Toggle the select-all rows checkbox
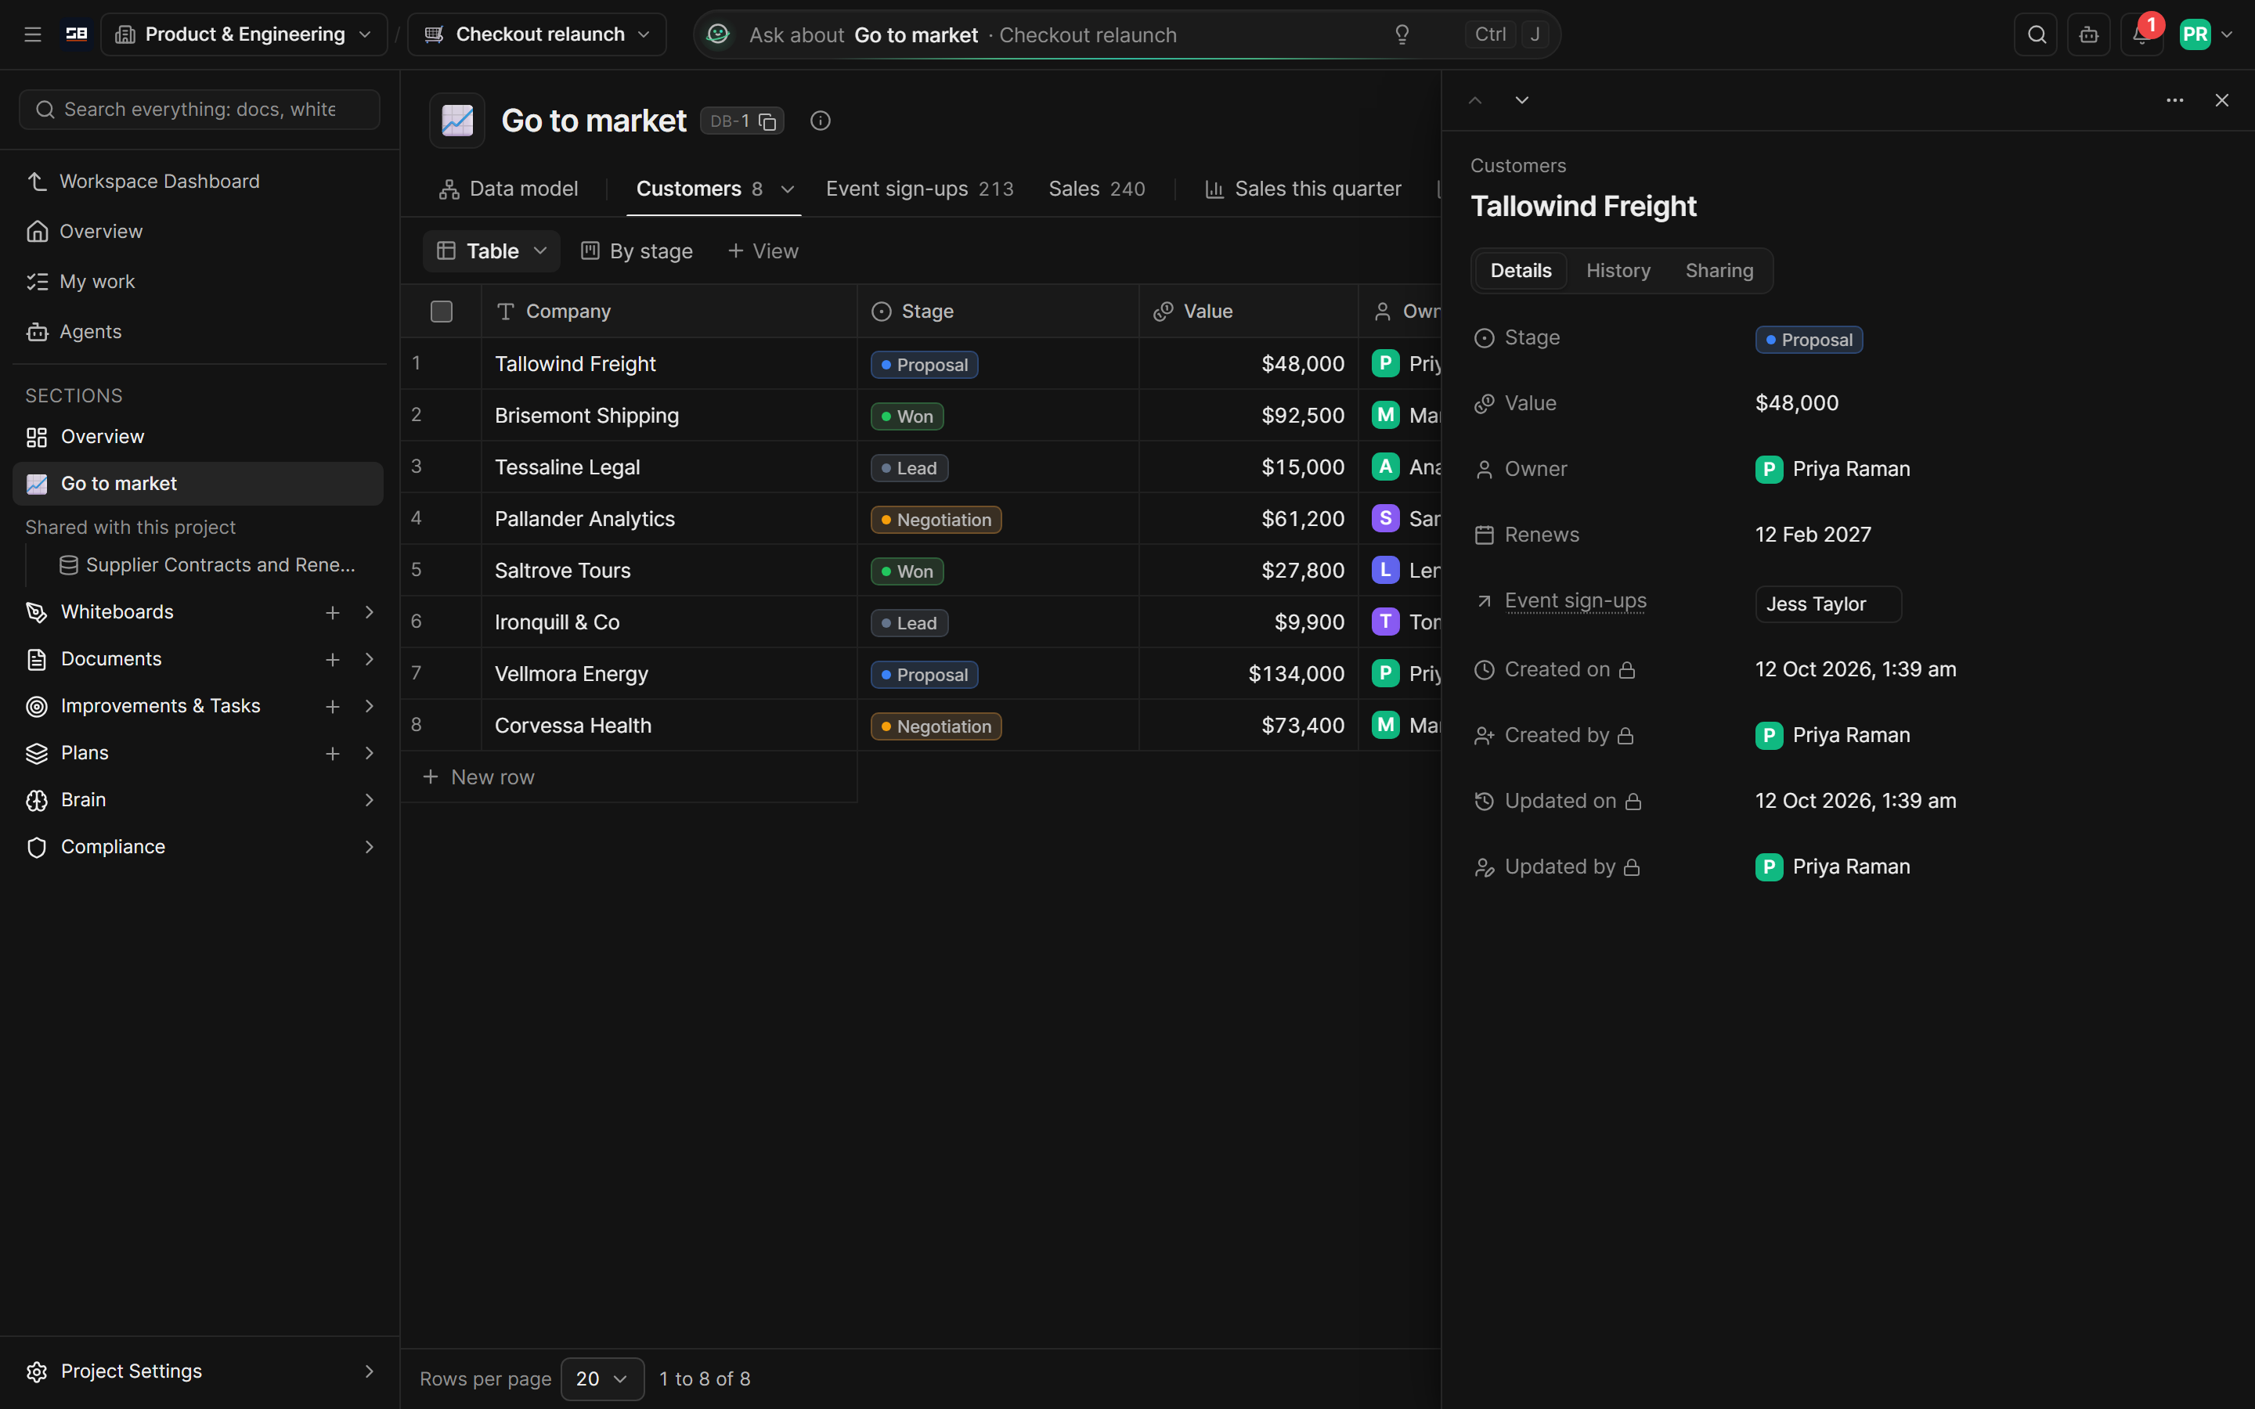Image resolution: width=2255 pixels, height=1409 pixels. [x=442, y=312]
